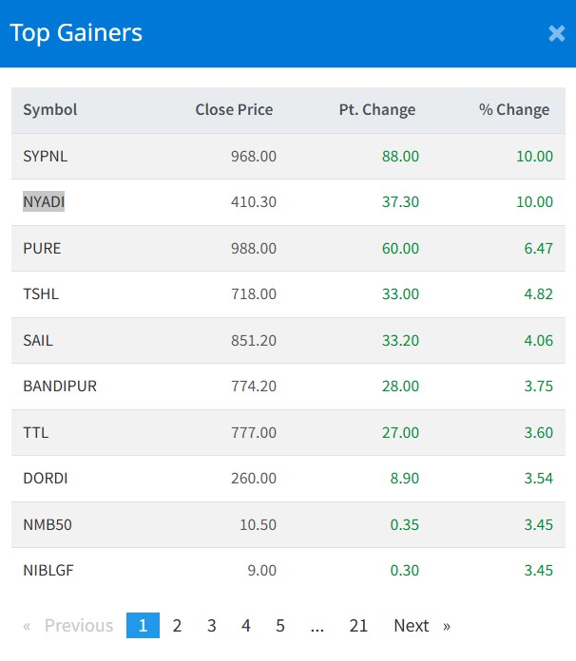Open BANDIPUR stock entry
The width and height of the screenshot is (576, 661).
coord(60,386)
